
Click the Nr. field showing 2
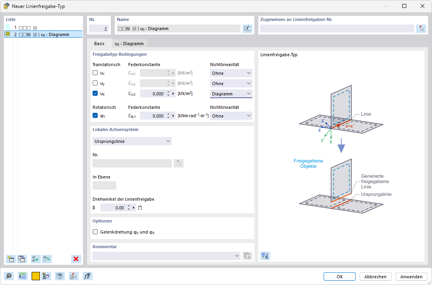point(99,28)
